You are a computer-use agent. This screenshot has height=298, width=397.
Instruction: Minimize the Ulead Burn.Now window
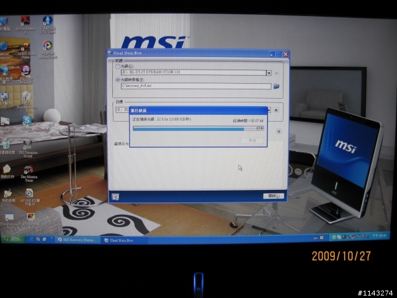272,54
